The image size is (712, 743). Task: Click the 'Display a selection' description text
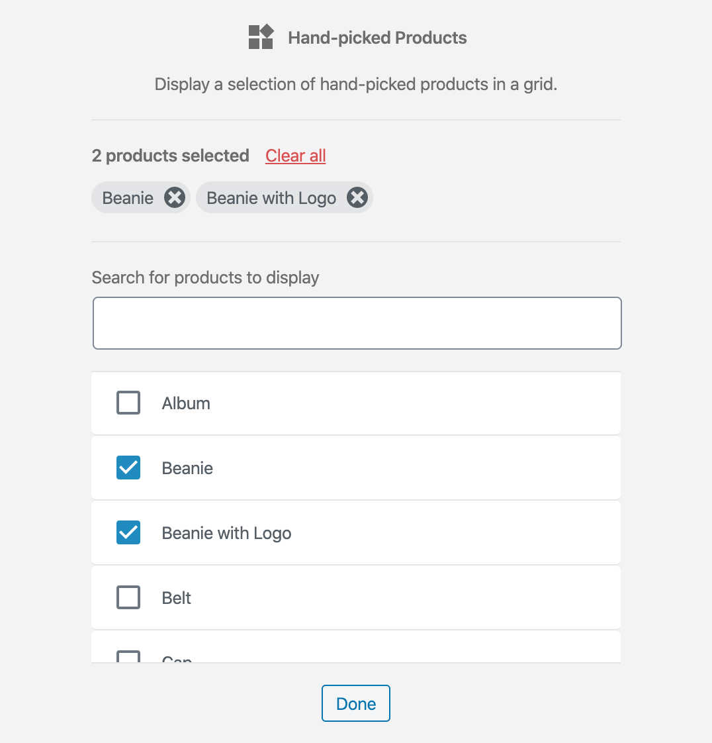[x=356, y=84]
